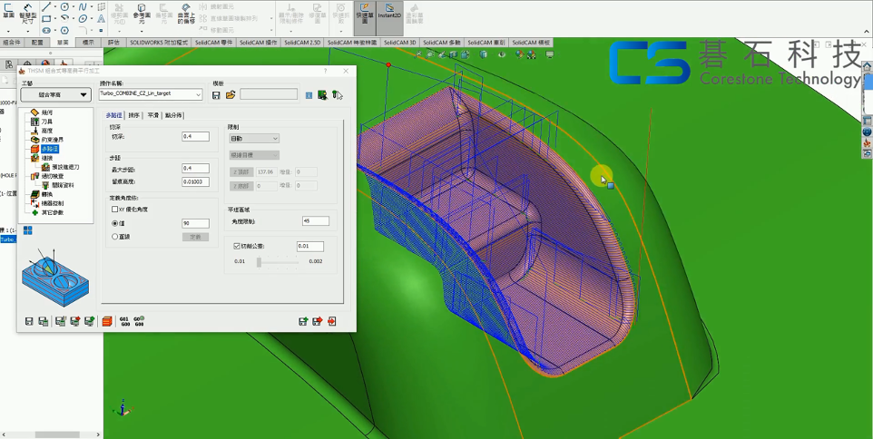Click the G01 G00 GCode generate icon
Viewport: 873px width, 439px height.
tap(124, 321)
